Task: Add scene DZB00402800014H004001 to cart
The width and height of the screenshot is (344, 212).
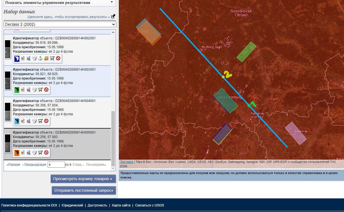Action: click(40, 121)
